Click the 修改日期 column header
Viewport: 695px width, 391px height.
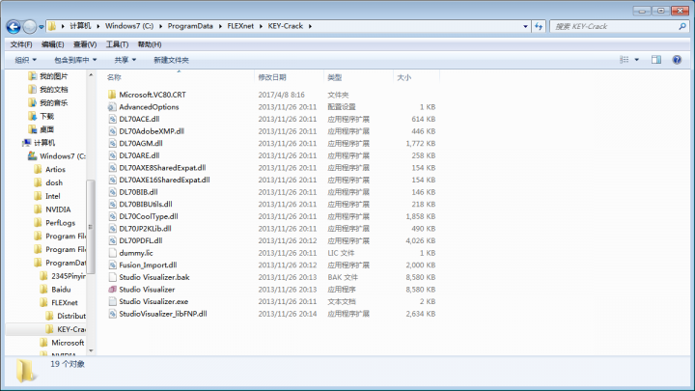point(271,77)
